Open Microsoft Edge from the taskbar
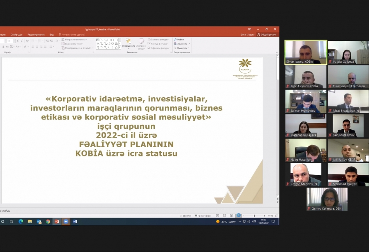This screenshot has width=369, height=252. (x=21, y=221)
